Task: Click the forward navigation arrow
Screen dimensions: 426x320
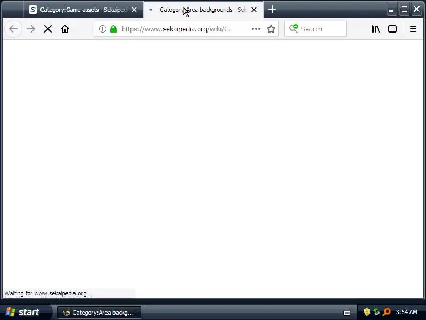Action: pos(31,29)
